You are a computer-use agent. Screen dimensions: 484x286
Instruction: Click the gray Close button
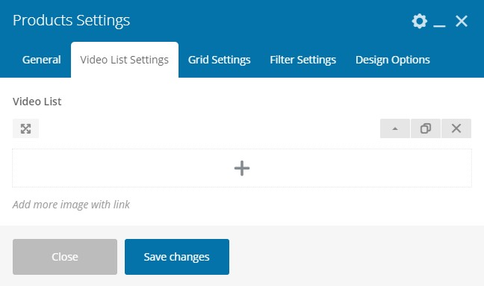(65, 257)
